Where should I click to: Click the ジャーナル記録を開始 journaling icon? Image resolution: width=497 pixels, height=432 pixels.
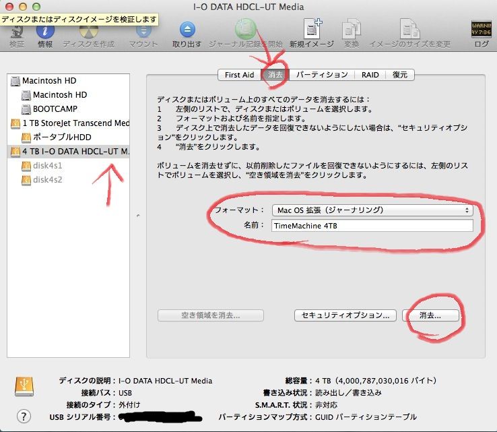coord(245,29)
